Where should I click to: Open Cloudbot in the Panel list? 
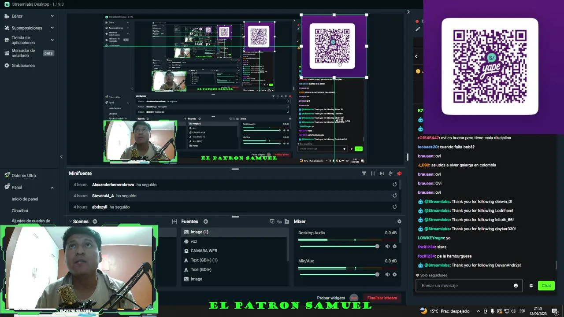[x=20, y=211]
